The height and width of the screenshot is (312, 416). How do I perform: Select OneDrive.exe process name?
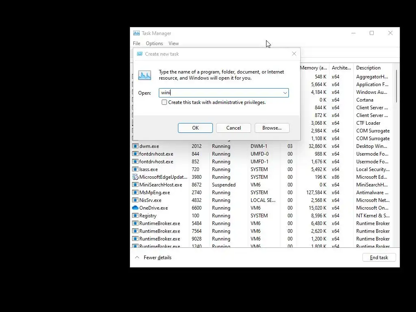click(x=154, y=208)
